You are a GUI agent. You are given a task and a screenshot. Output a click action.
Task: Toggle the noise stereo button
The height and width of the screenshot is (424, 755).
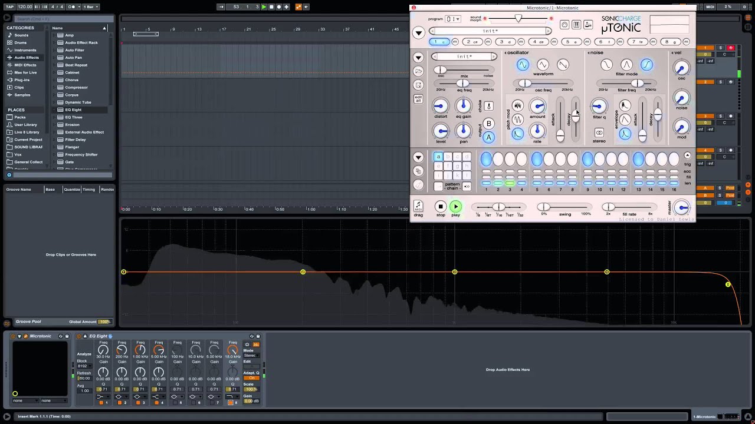pos(599,132)
